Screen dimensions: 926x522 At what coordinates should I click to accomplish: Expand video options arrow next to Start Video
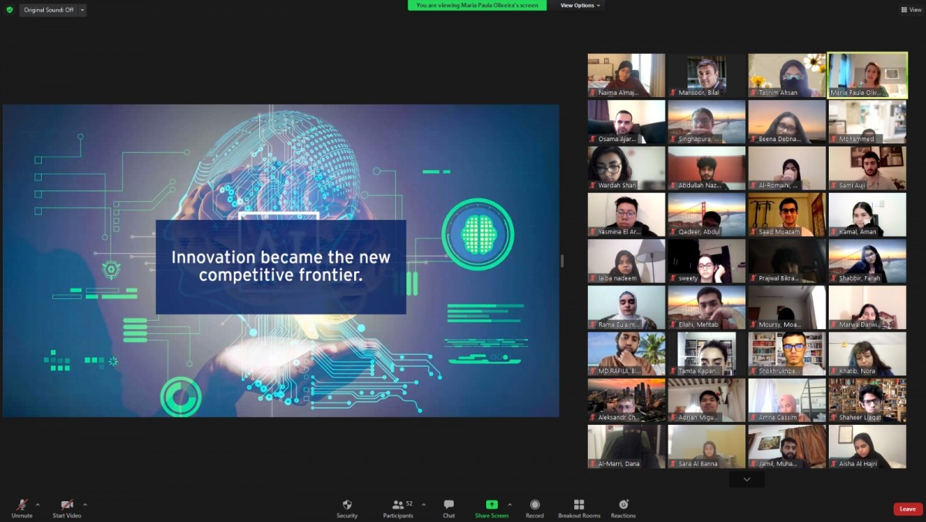(85, 505)
